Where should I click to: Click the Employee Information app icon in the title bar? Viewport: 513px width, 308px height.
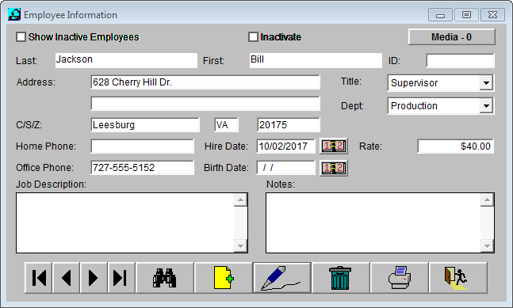14,15
